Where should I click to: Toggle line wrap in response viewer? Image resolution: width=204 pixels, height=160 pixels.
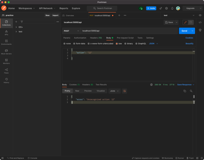(x=125, y=91)
